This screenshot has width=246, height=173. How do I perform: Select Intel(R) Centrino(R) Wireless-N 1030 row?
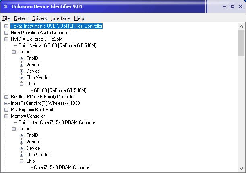tap(45, 103)
